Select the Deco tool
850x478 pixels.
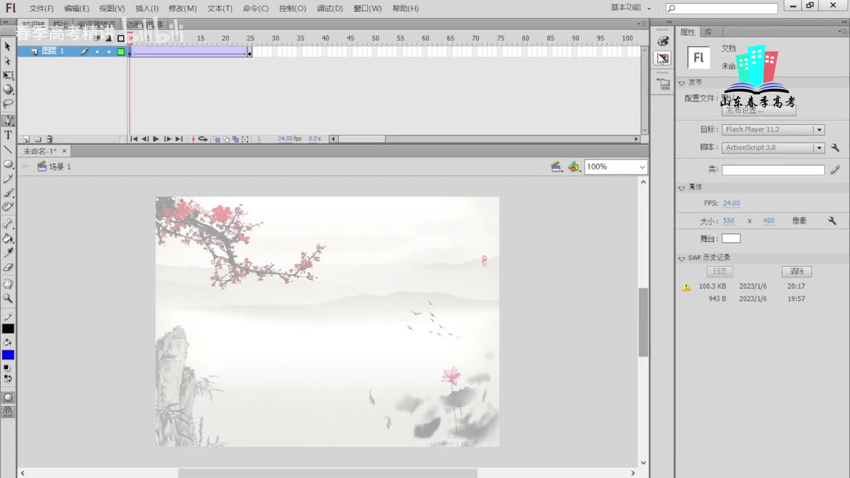[8, 207]
